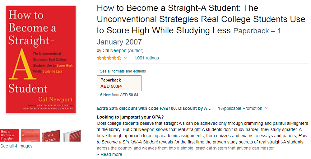The height and width of the screenshot is (159, 311).
Task: Expand the 1 Applicable Promotion dropdown
Action: (x=240, y=108)
